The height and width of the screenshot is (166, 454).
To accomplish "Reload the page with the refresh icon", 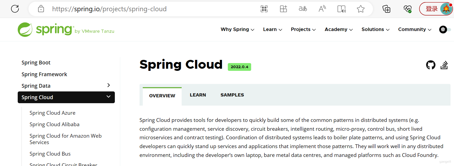I will pyautogui.click(x=15, y=9).
